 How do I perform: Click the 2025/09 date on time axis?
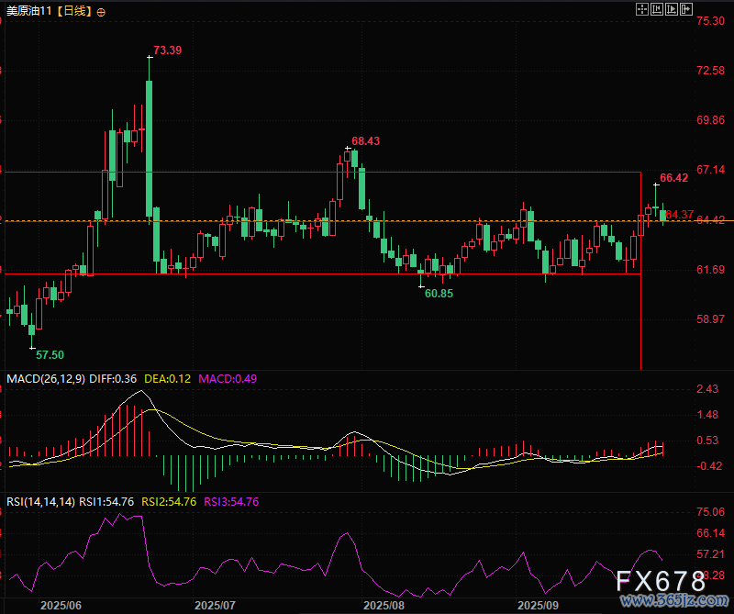click(539, 606)
